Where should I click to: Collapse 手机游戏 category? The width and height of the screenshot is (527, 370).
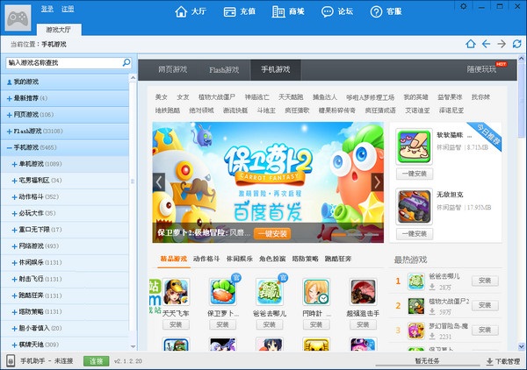pyautogui.click(x=10, y=147)
